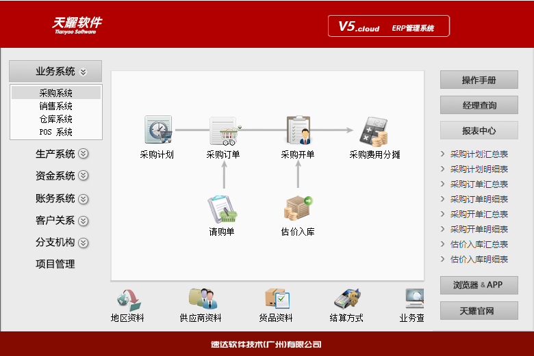Expand the 资金系统 chevron
Image resolution: width=534 pixels, height=356 pixels.
(83, 176)
